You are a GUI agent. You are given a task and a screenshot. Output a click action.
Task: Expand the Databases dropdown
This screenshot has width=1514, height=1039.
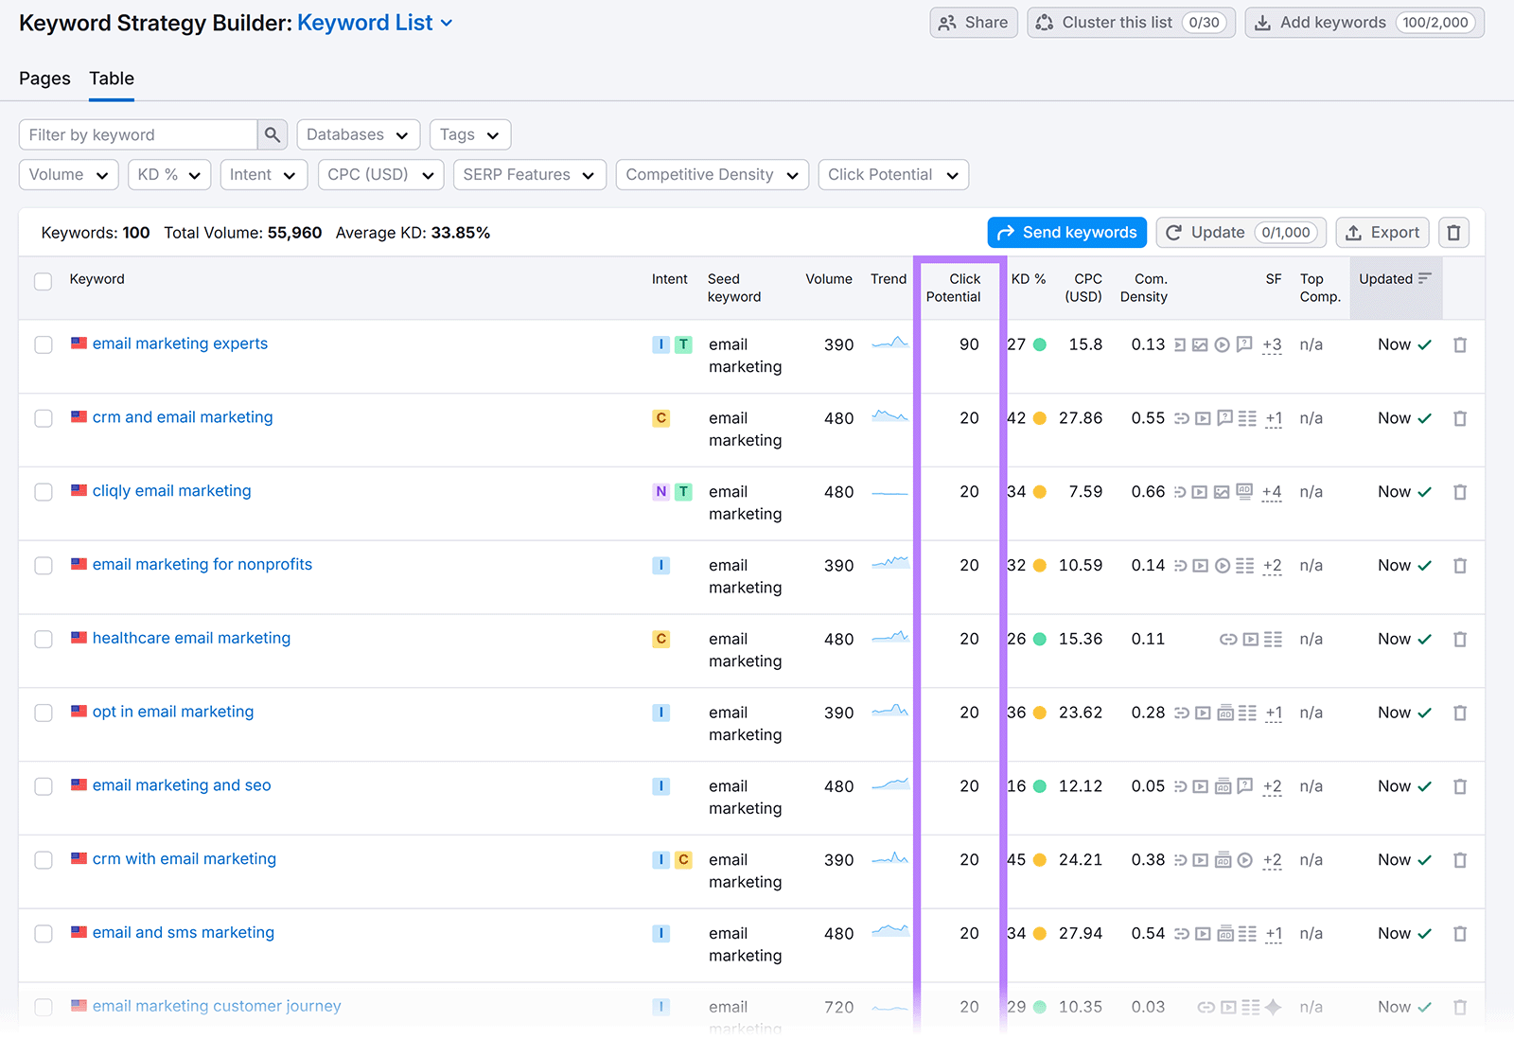click(358, 133)
